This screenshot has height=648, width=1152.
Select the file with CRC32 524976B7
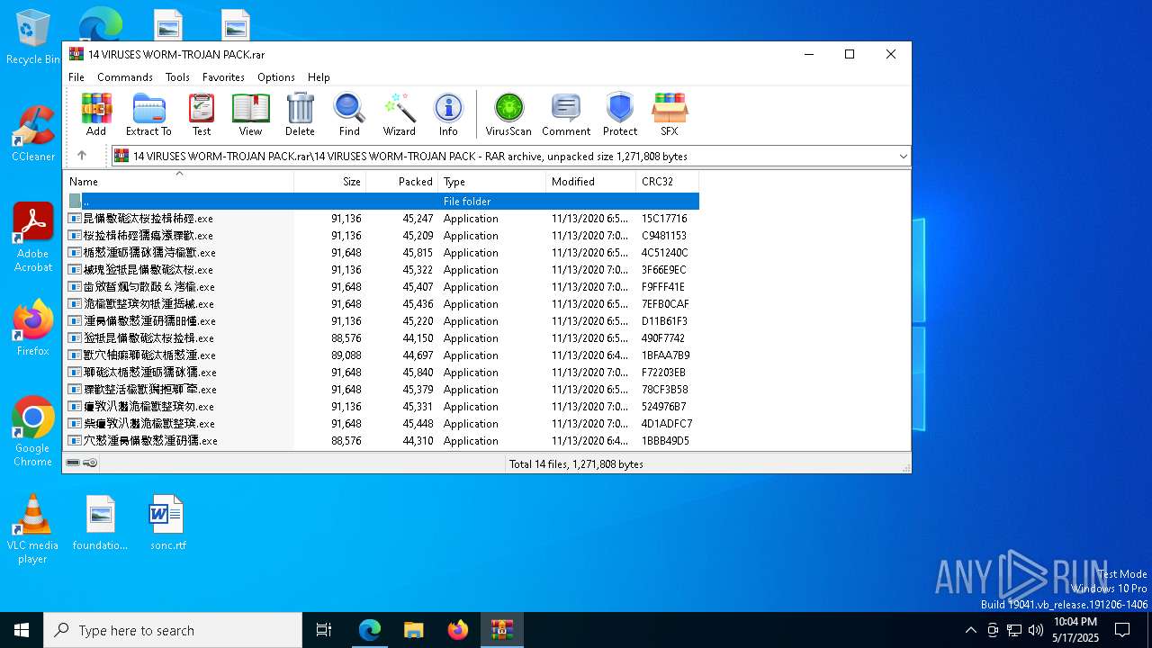[382, 407]
